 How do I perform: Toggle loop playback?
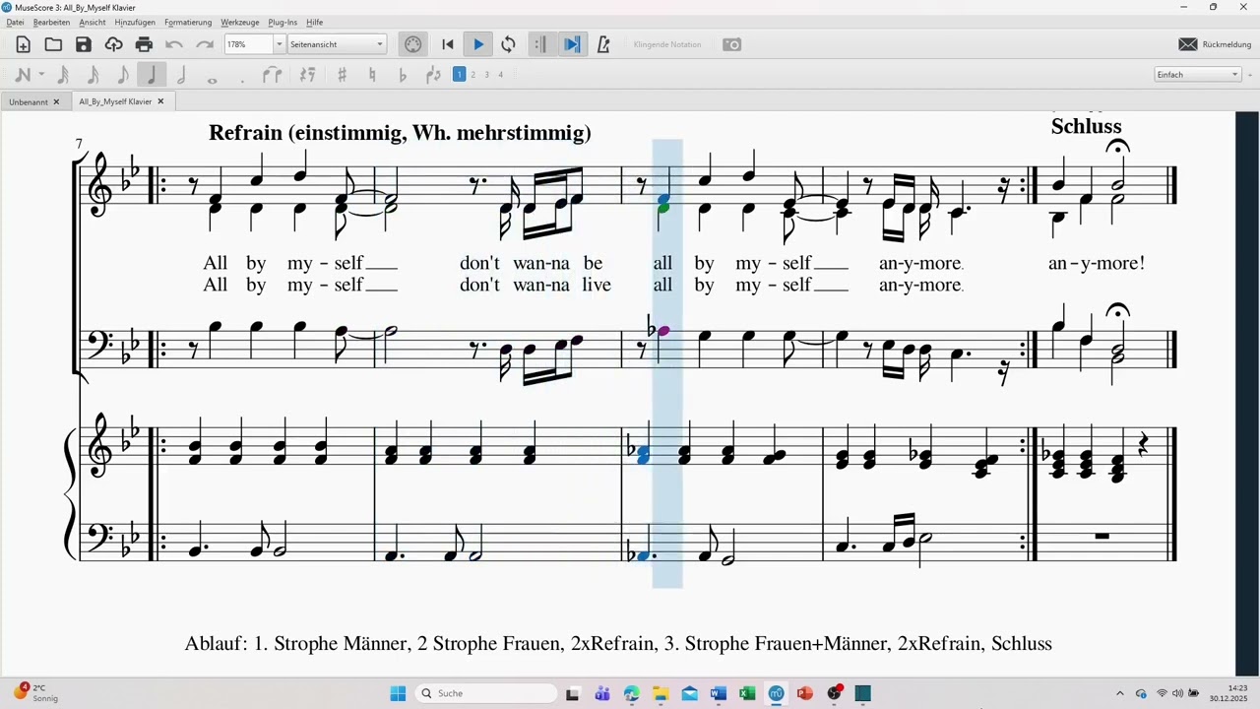coord(508,44)
